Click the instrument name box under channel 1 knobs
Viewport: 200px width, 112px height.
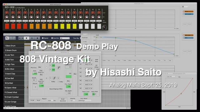pos(7,21)
